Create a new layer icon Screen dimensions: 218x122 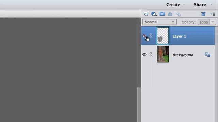coord(146,14)
